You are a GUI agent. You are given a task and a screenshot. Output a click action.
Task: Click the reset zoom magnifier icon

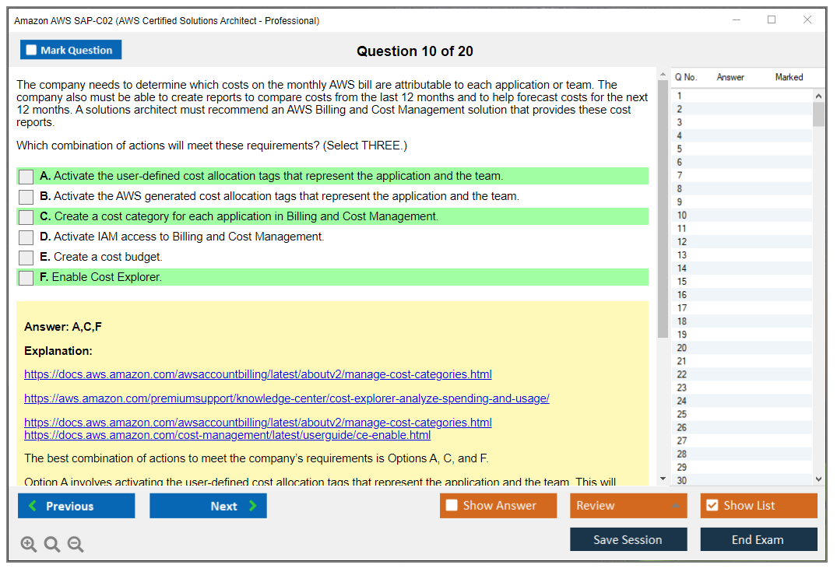pyautogui.click(x=52, y=544)
